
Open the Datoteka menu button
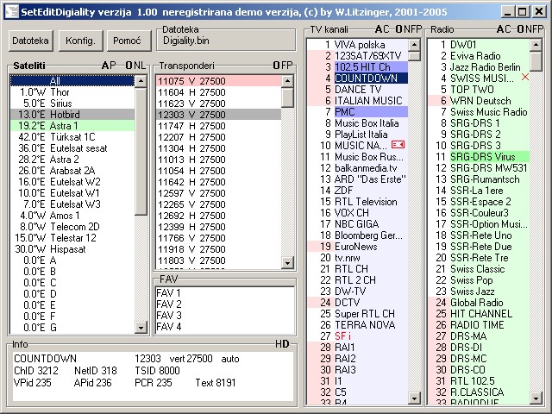31,41
